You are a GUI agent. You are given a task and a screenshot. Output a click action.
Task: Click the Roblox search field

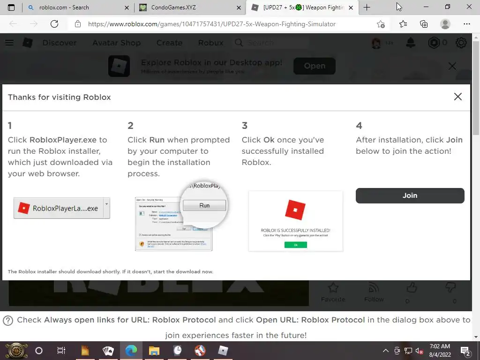(271, 43)
